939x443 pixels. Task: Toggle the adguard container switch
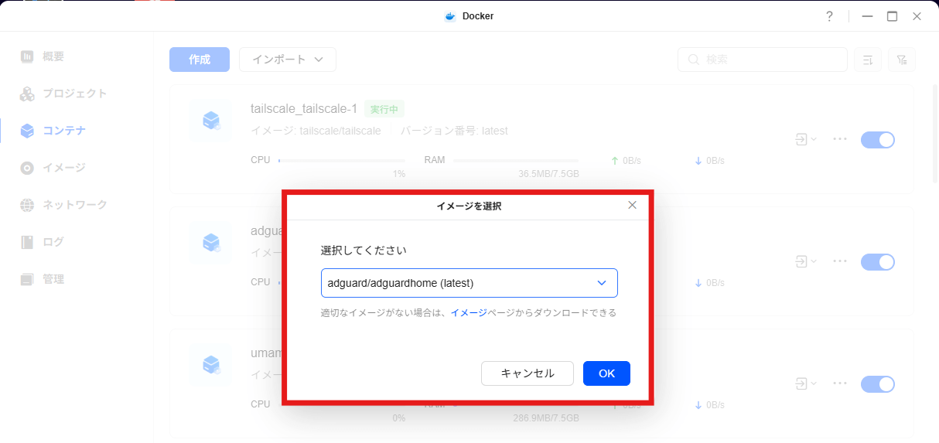[x=878, y=261]
